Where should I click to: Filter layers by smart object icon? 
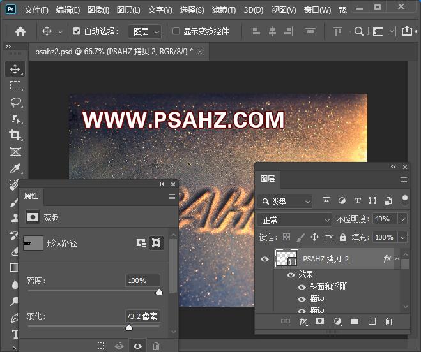[388, 200]
